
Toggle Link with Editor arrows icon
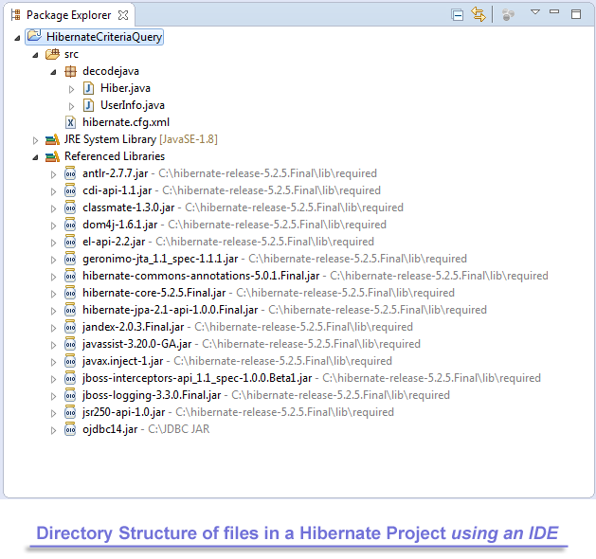[x=478, y=14]
